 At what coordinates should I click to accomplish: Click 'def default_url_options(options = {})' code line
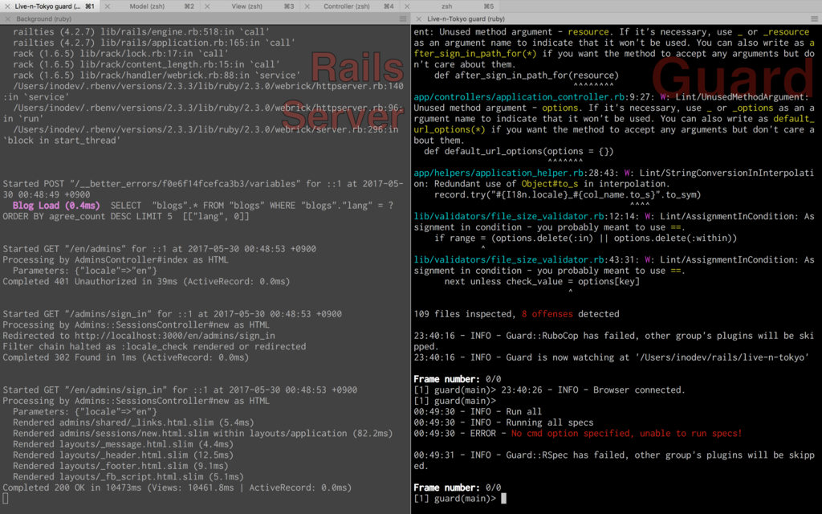519,152
